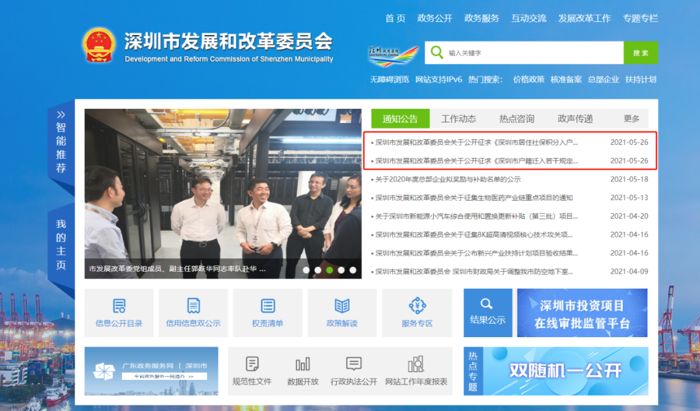Screen dimensions: 700x411
Task: Click the 搜索 search button
Action: click(x=640, y=52)
